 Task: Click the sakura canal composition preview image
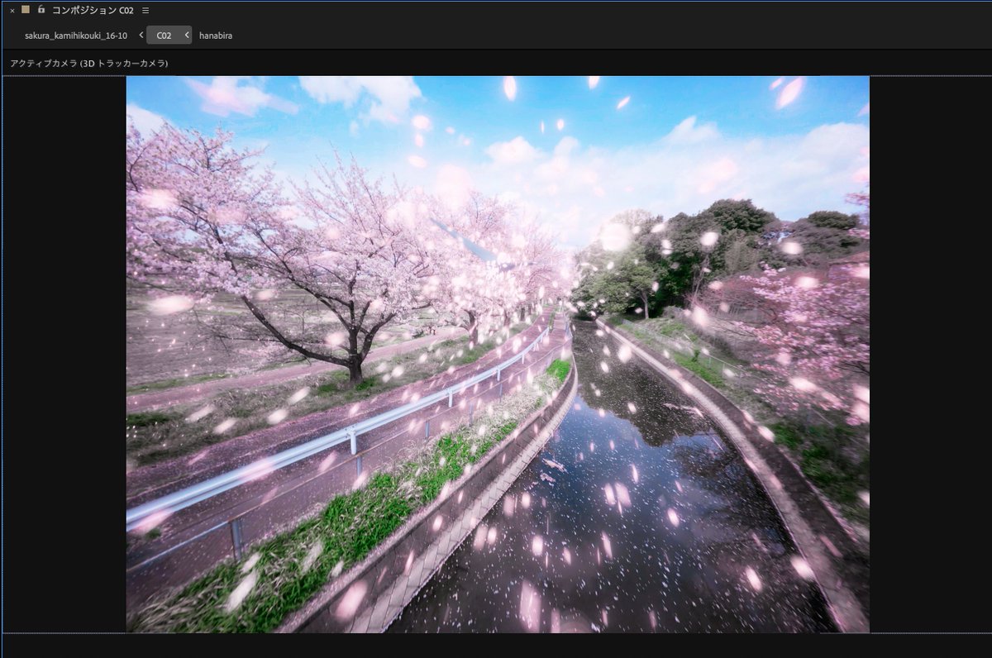click(498, 355)
